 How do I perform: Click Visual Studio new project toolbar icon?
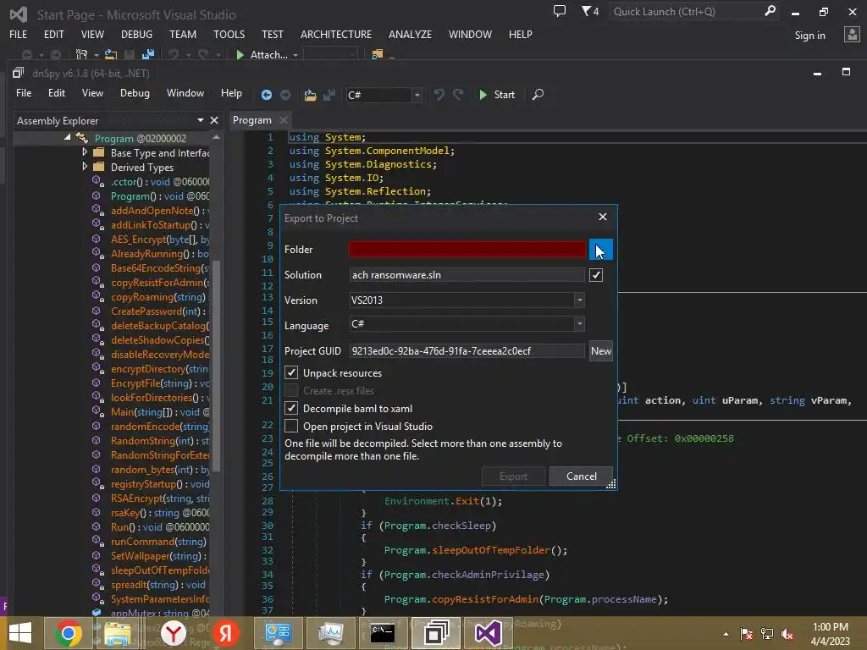point(82,55)
